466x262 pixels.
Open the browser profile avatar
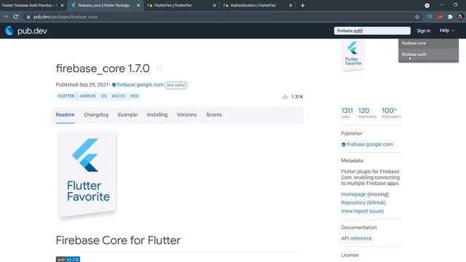460,17
